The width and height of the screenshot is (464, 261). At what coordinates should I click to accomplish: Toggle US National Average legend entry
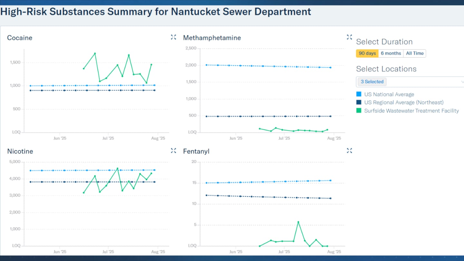point(389,94)
